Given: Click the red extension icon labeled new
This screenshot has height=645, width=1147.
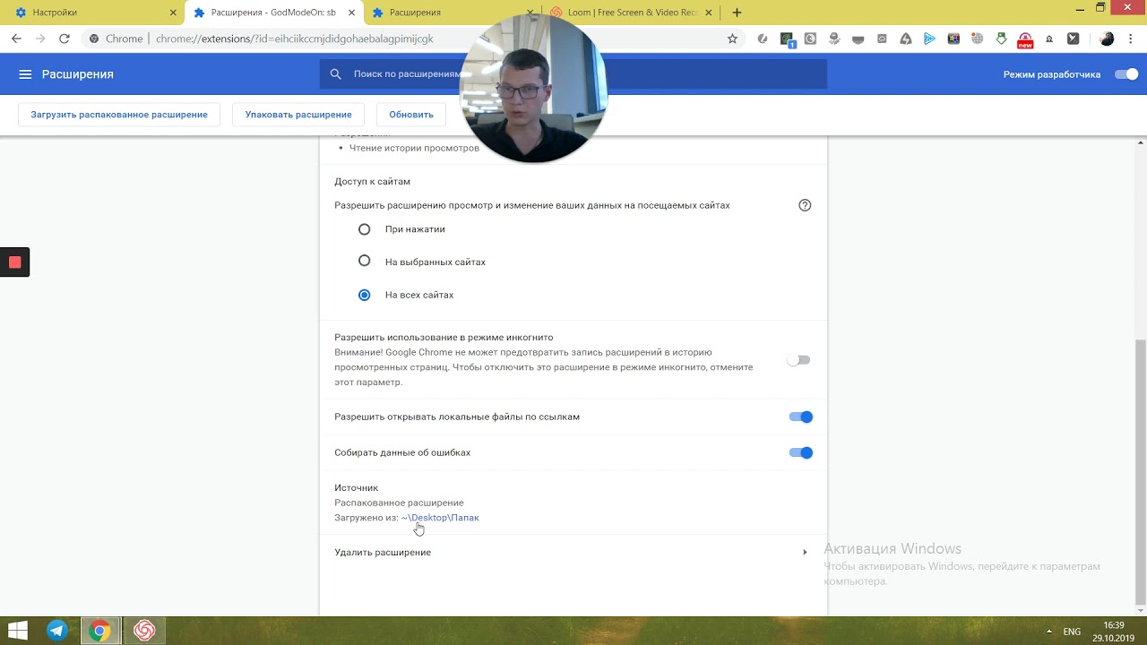Looking at the screenshot, I should pyautogui.click(x=1025, y=39).
